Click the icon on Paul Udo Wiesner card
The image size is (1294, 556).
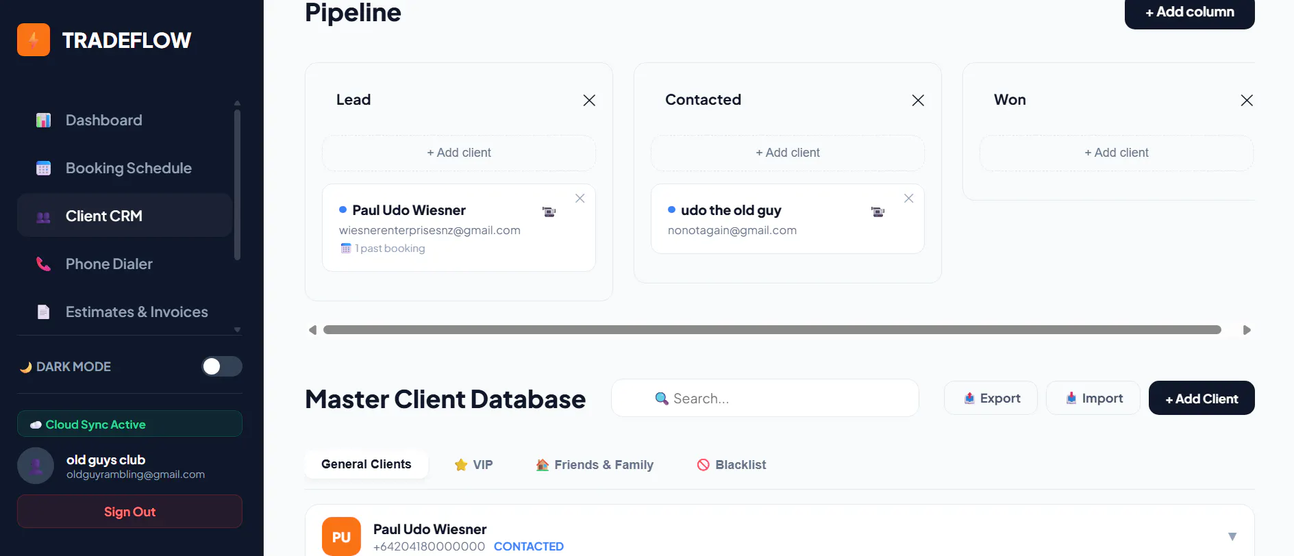tap(549, 212)
